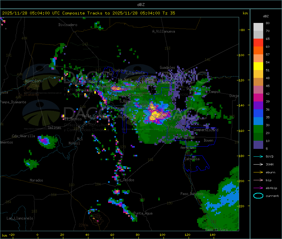
Task: Click the 'Carmensa' map label
Action: [x=192, y=159]
